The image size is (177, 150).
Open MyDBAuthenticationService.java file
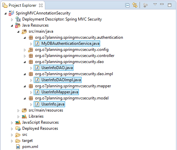67,43
